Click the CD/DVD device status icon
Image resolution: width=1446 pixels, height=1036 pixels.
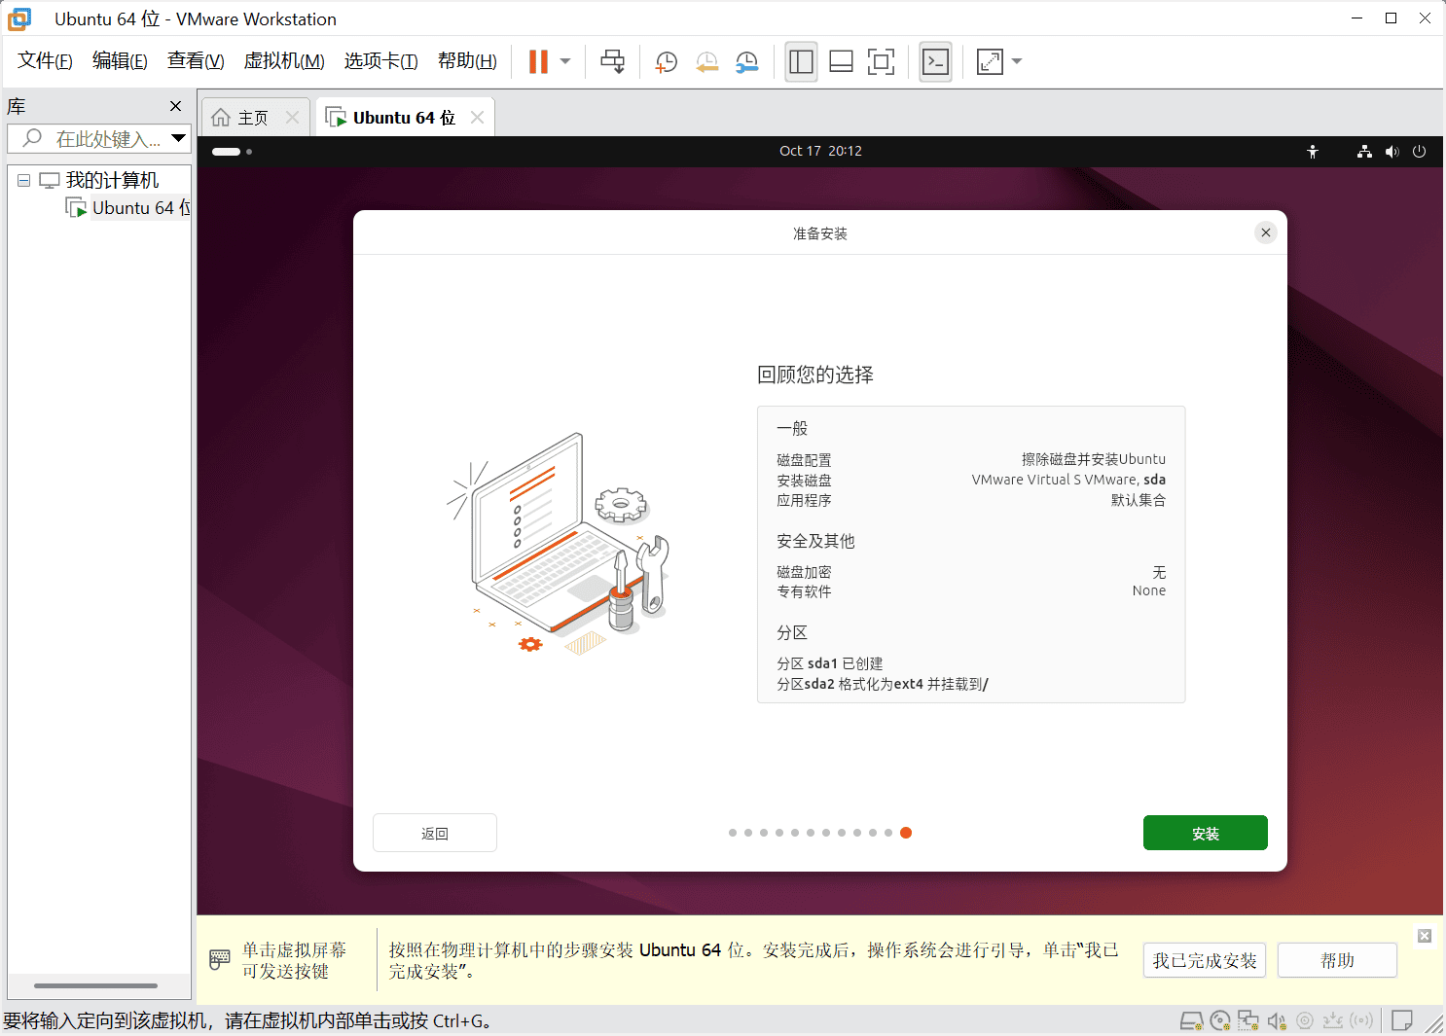[x=1220, y=1021]
